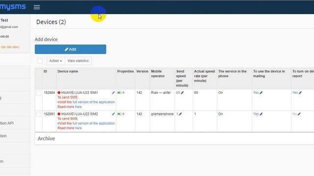This screenshot has width=314, height=176.
Task: Edit delivery report pencil for SIM1 row
Action: tap(300, 92)
